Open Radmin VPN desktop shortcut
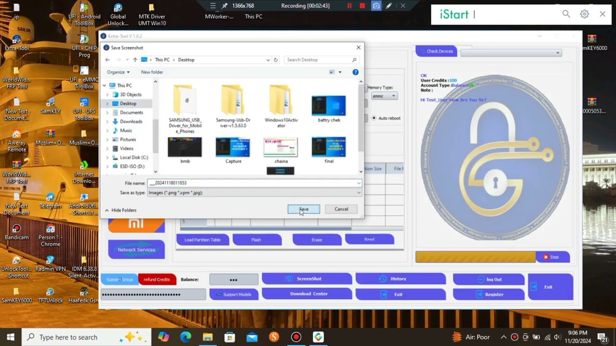The image size is (616, 346). click(x=51, y=264)
